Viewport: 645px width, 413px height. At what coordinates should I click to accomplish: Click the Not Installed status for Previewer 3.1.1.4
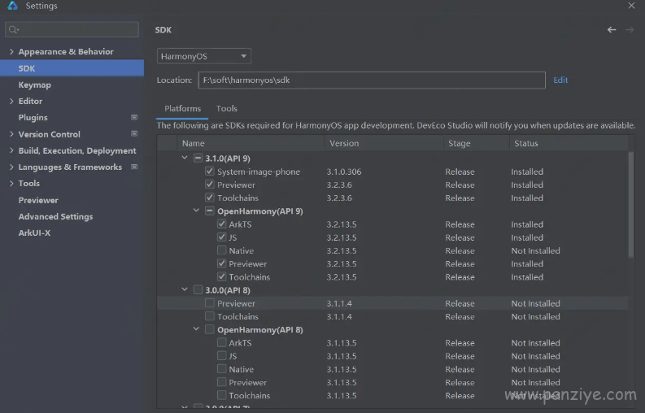point(535,303)
